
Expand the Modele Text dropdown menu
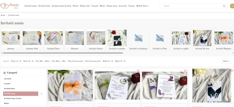(x=142, y=6)
